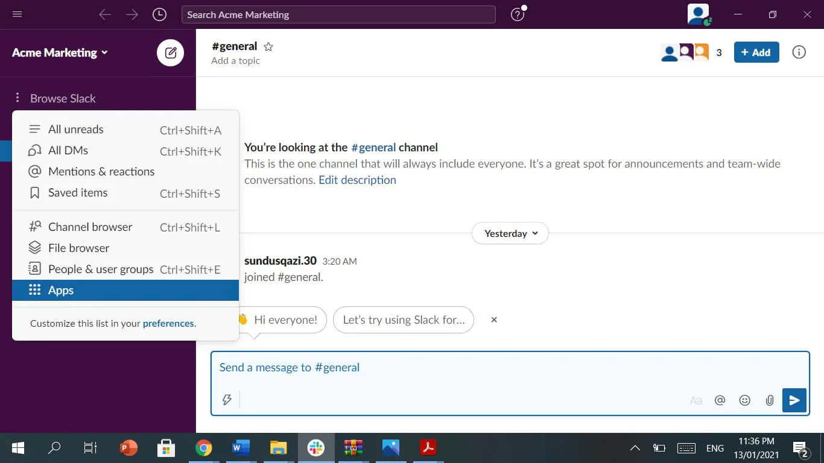
Task: Compose a new message
Action: point(171,52)
